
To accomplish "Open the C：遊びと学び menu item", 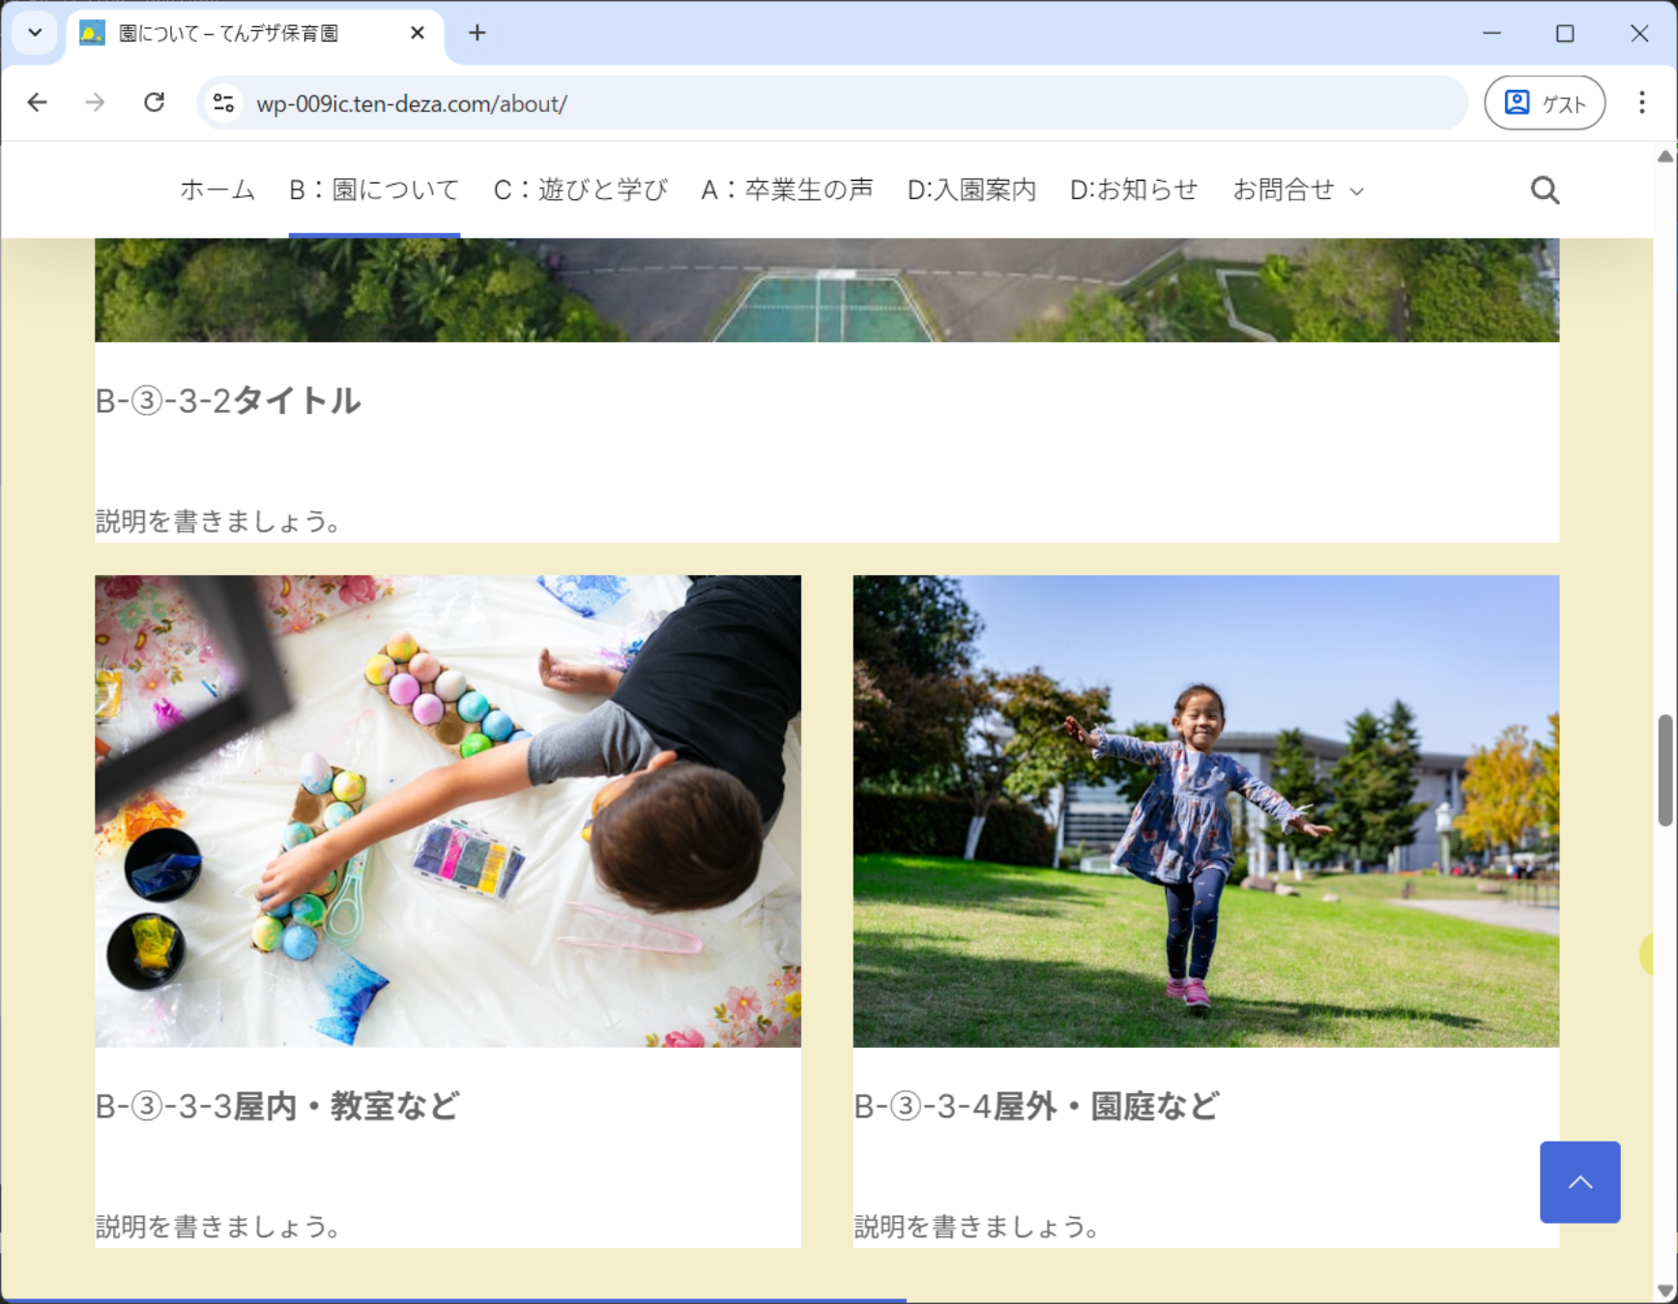I will click(580, 190).
